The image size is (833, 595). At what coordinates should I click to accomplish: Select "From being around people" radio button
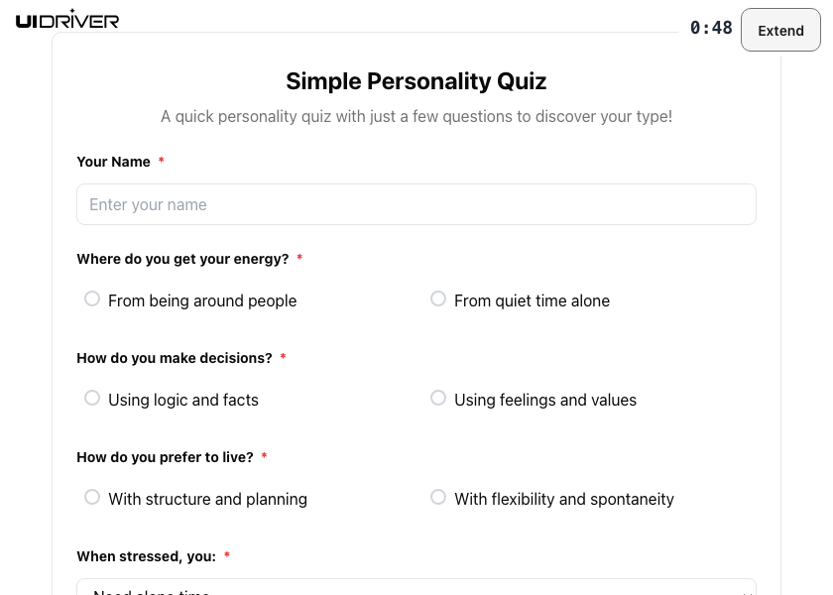[92, 298]
